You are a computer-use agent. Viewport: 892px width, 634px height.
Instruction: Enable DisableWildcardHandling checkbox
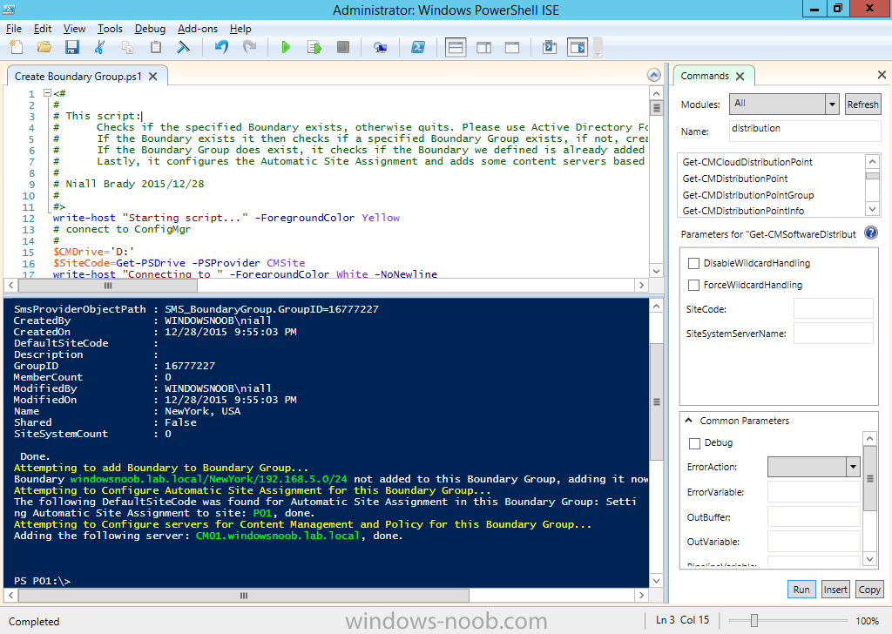(x=693, y=263)
